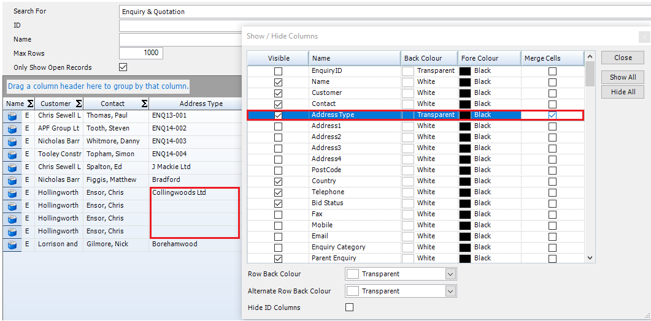The image size is (651, 321).
Task: Tick Visible checkbox for EnquiryID
Action: click(278, 71)
